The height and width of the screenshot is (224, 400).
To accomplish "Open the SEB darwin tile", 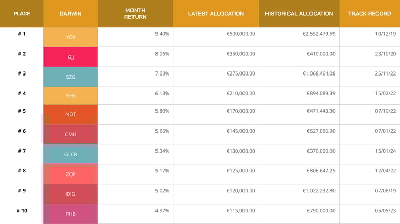I will (71, 95).
